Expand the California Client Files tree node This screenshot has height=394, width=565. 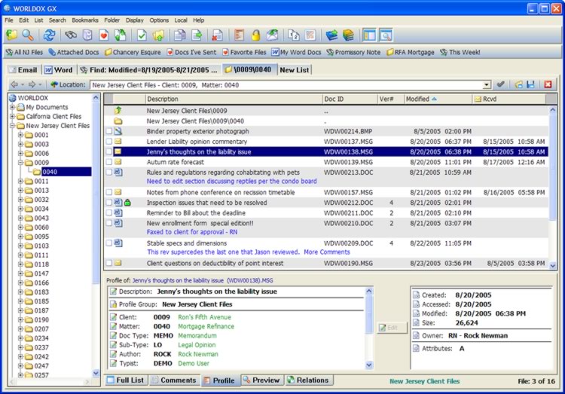coord(12,117)
